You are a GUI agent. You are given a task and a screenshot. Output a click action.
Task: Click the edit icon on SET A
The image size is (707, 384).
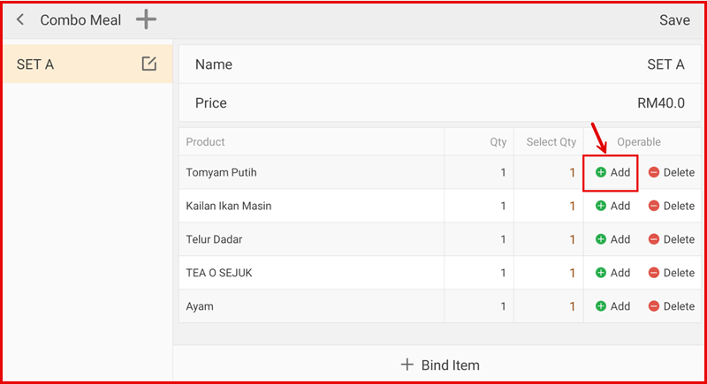(148, 64)
